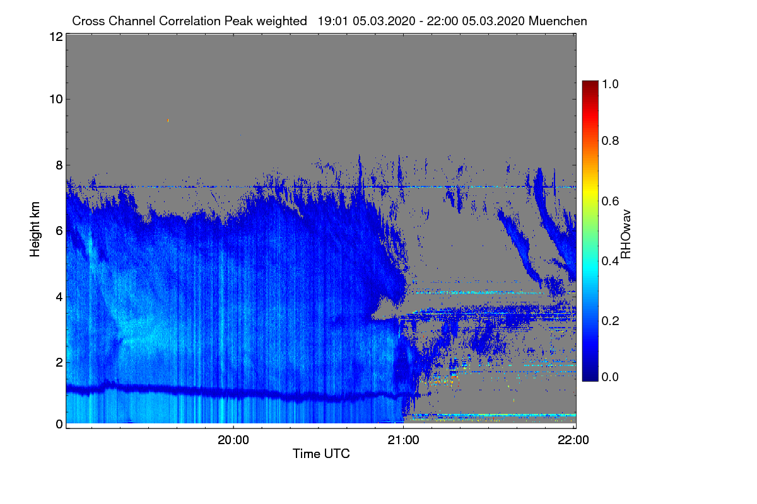Click the start time '19:01 05.03.2020' in title
The image size is (757, 504).
click(x=366, y=21)
